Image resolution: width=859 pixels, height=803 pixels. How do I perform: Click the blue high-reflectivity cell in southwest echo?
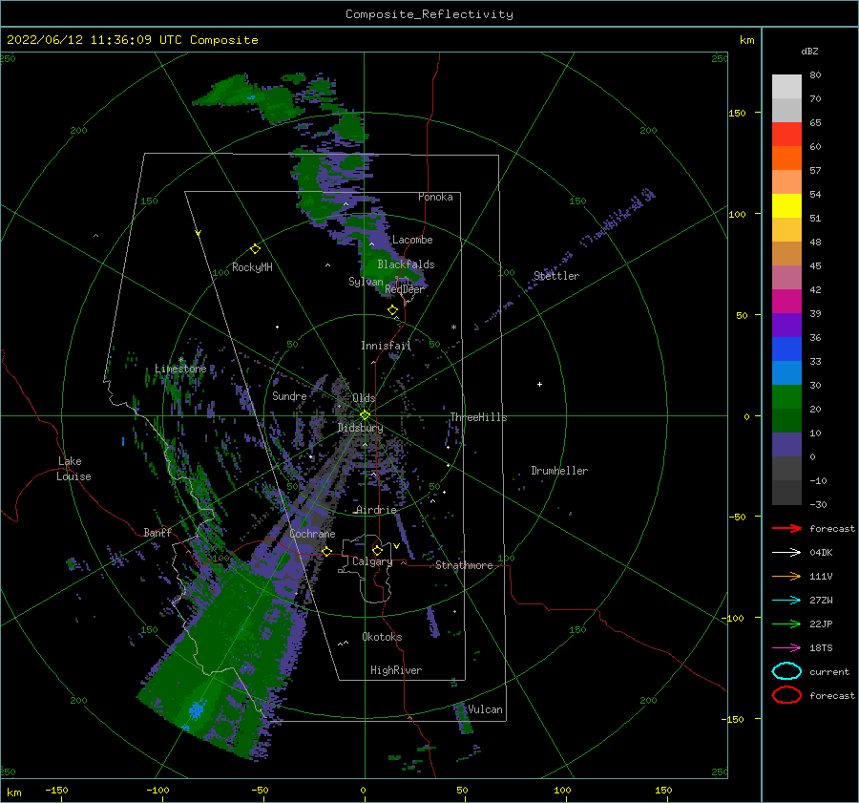point(196,709)
